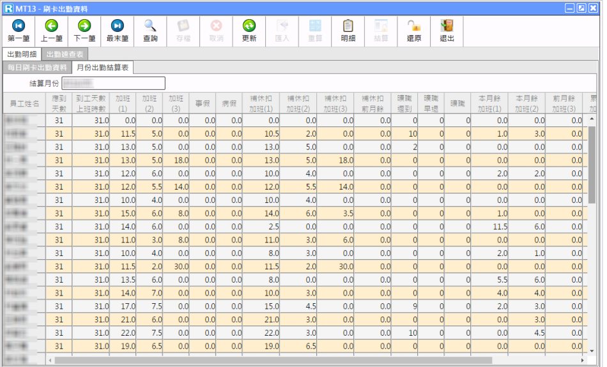Jump to the last record (最末筆)

coord(118,31)
